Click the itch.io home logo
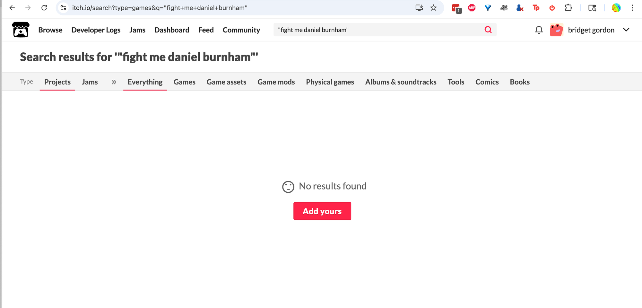This screenshot has width=642, height=308. (21, 30)
